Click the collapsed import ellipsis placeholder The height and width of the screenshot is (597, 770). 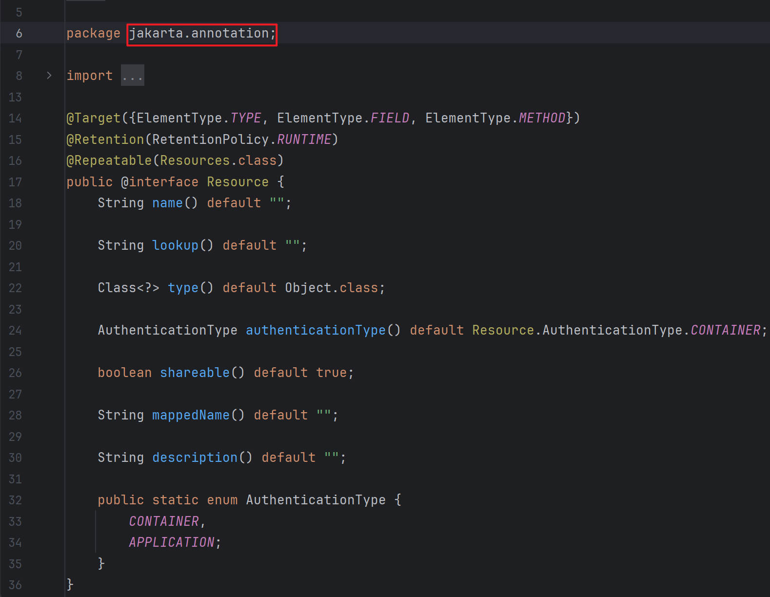coord(132,76)
